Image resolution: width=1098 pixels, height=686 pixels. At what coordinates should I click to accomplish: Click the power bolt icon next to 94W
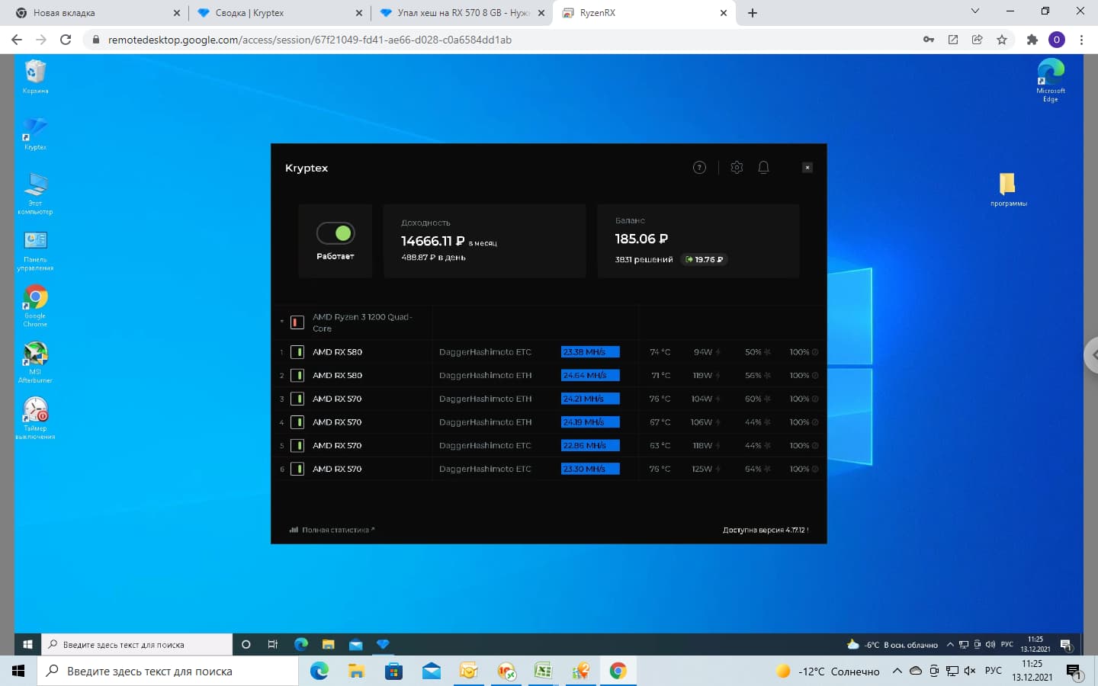[x=718, y=352]
